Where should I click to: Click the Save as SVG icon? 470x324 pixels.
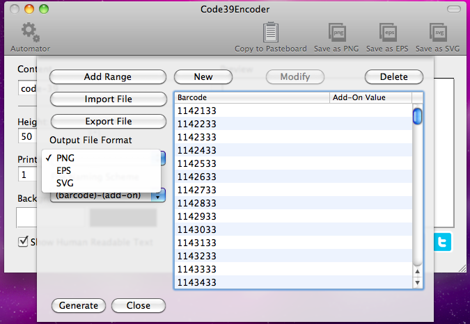pyautogui.click(x=438, y=32)
